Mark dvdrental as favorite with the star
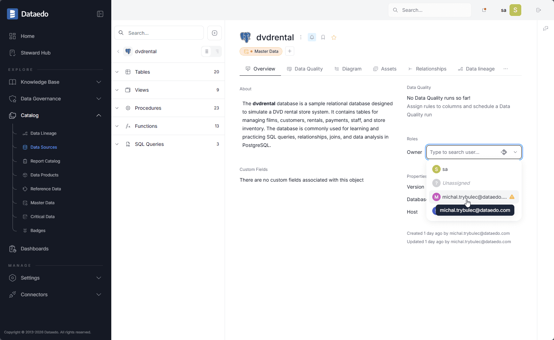Image resolution: width=554 pixels, height=340 pixels. coord(334,37)
